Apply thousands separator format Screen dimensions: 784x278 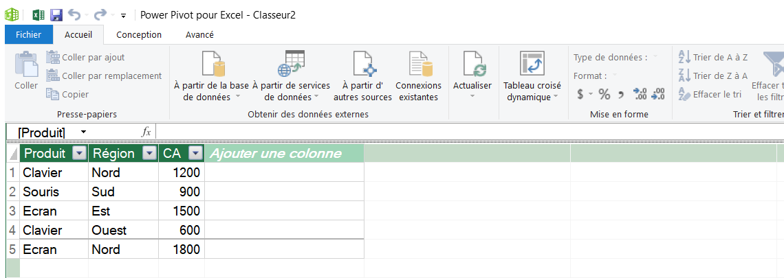[622, 94]
